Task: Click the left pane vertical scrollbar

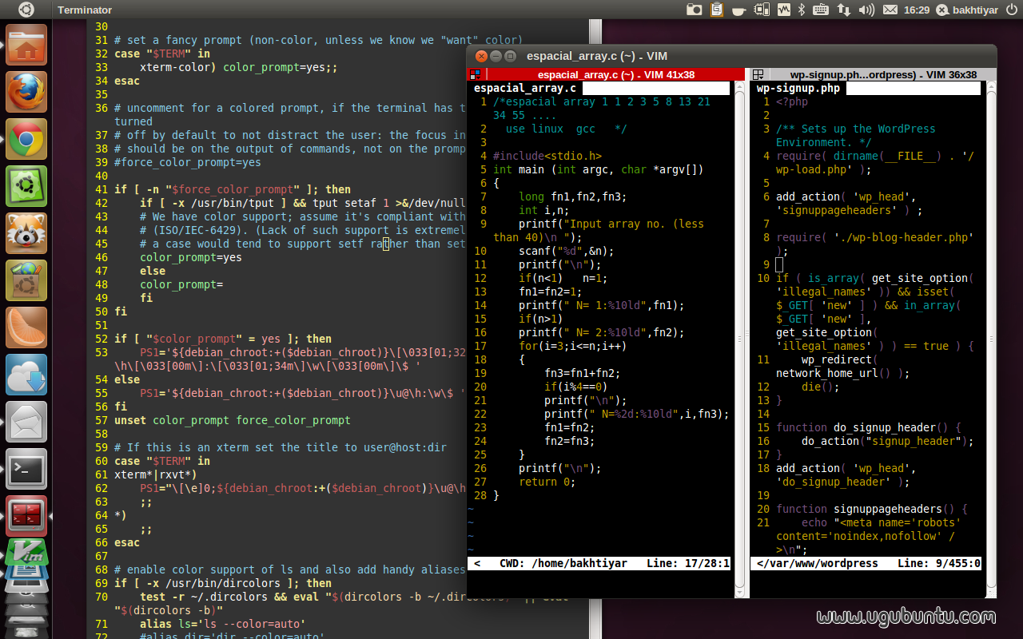Action: 739,339
